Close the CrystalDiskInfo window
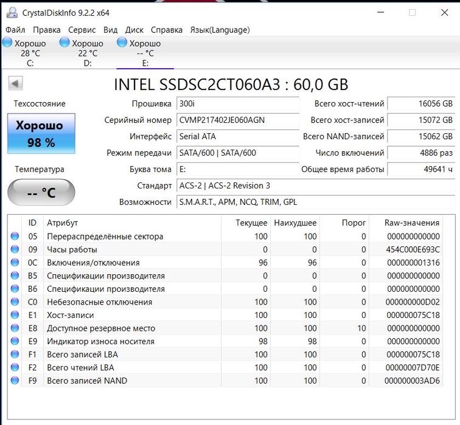This screenshot has width=460, height=425. 444,13
